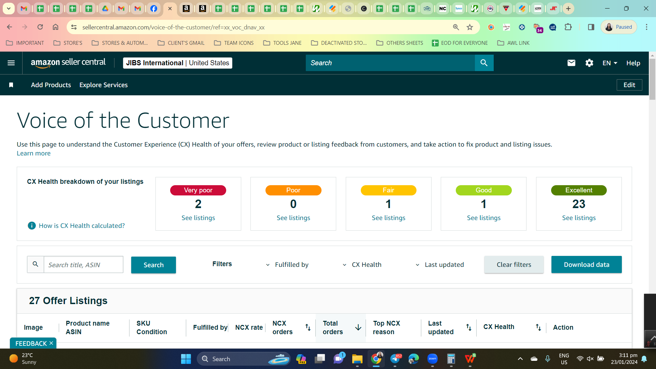Open the Facebook browser tab
Image resolution: width=656 pixels, height=369 pixels.
(x=154, y=9)
